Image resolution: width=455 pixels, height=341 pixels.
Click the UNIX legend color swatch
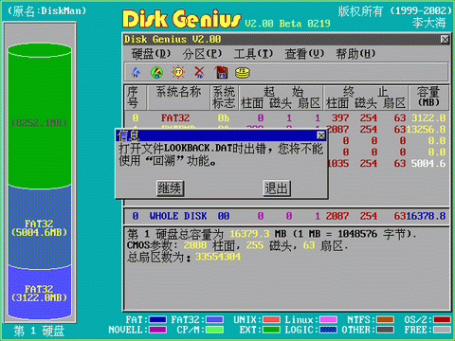point(271,320)
